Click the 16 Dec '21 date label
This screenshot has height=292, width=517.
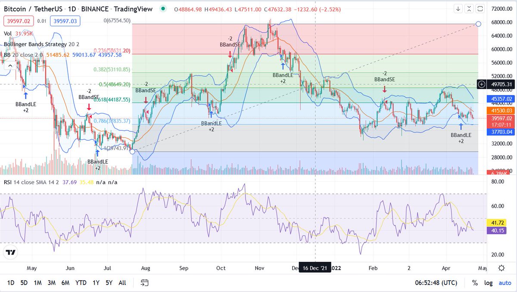pos(315,268)
